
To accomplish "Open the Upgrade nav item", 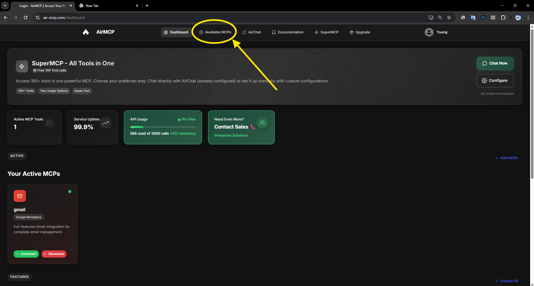I will (360, 32).
